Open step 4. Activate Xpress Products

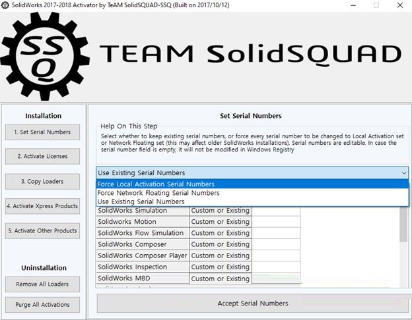42,206
